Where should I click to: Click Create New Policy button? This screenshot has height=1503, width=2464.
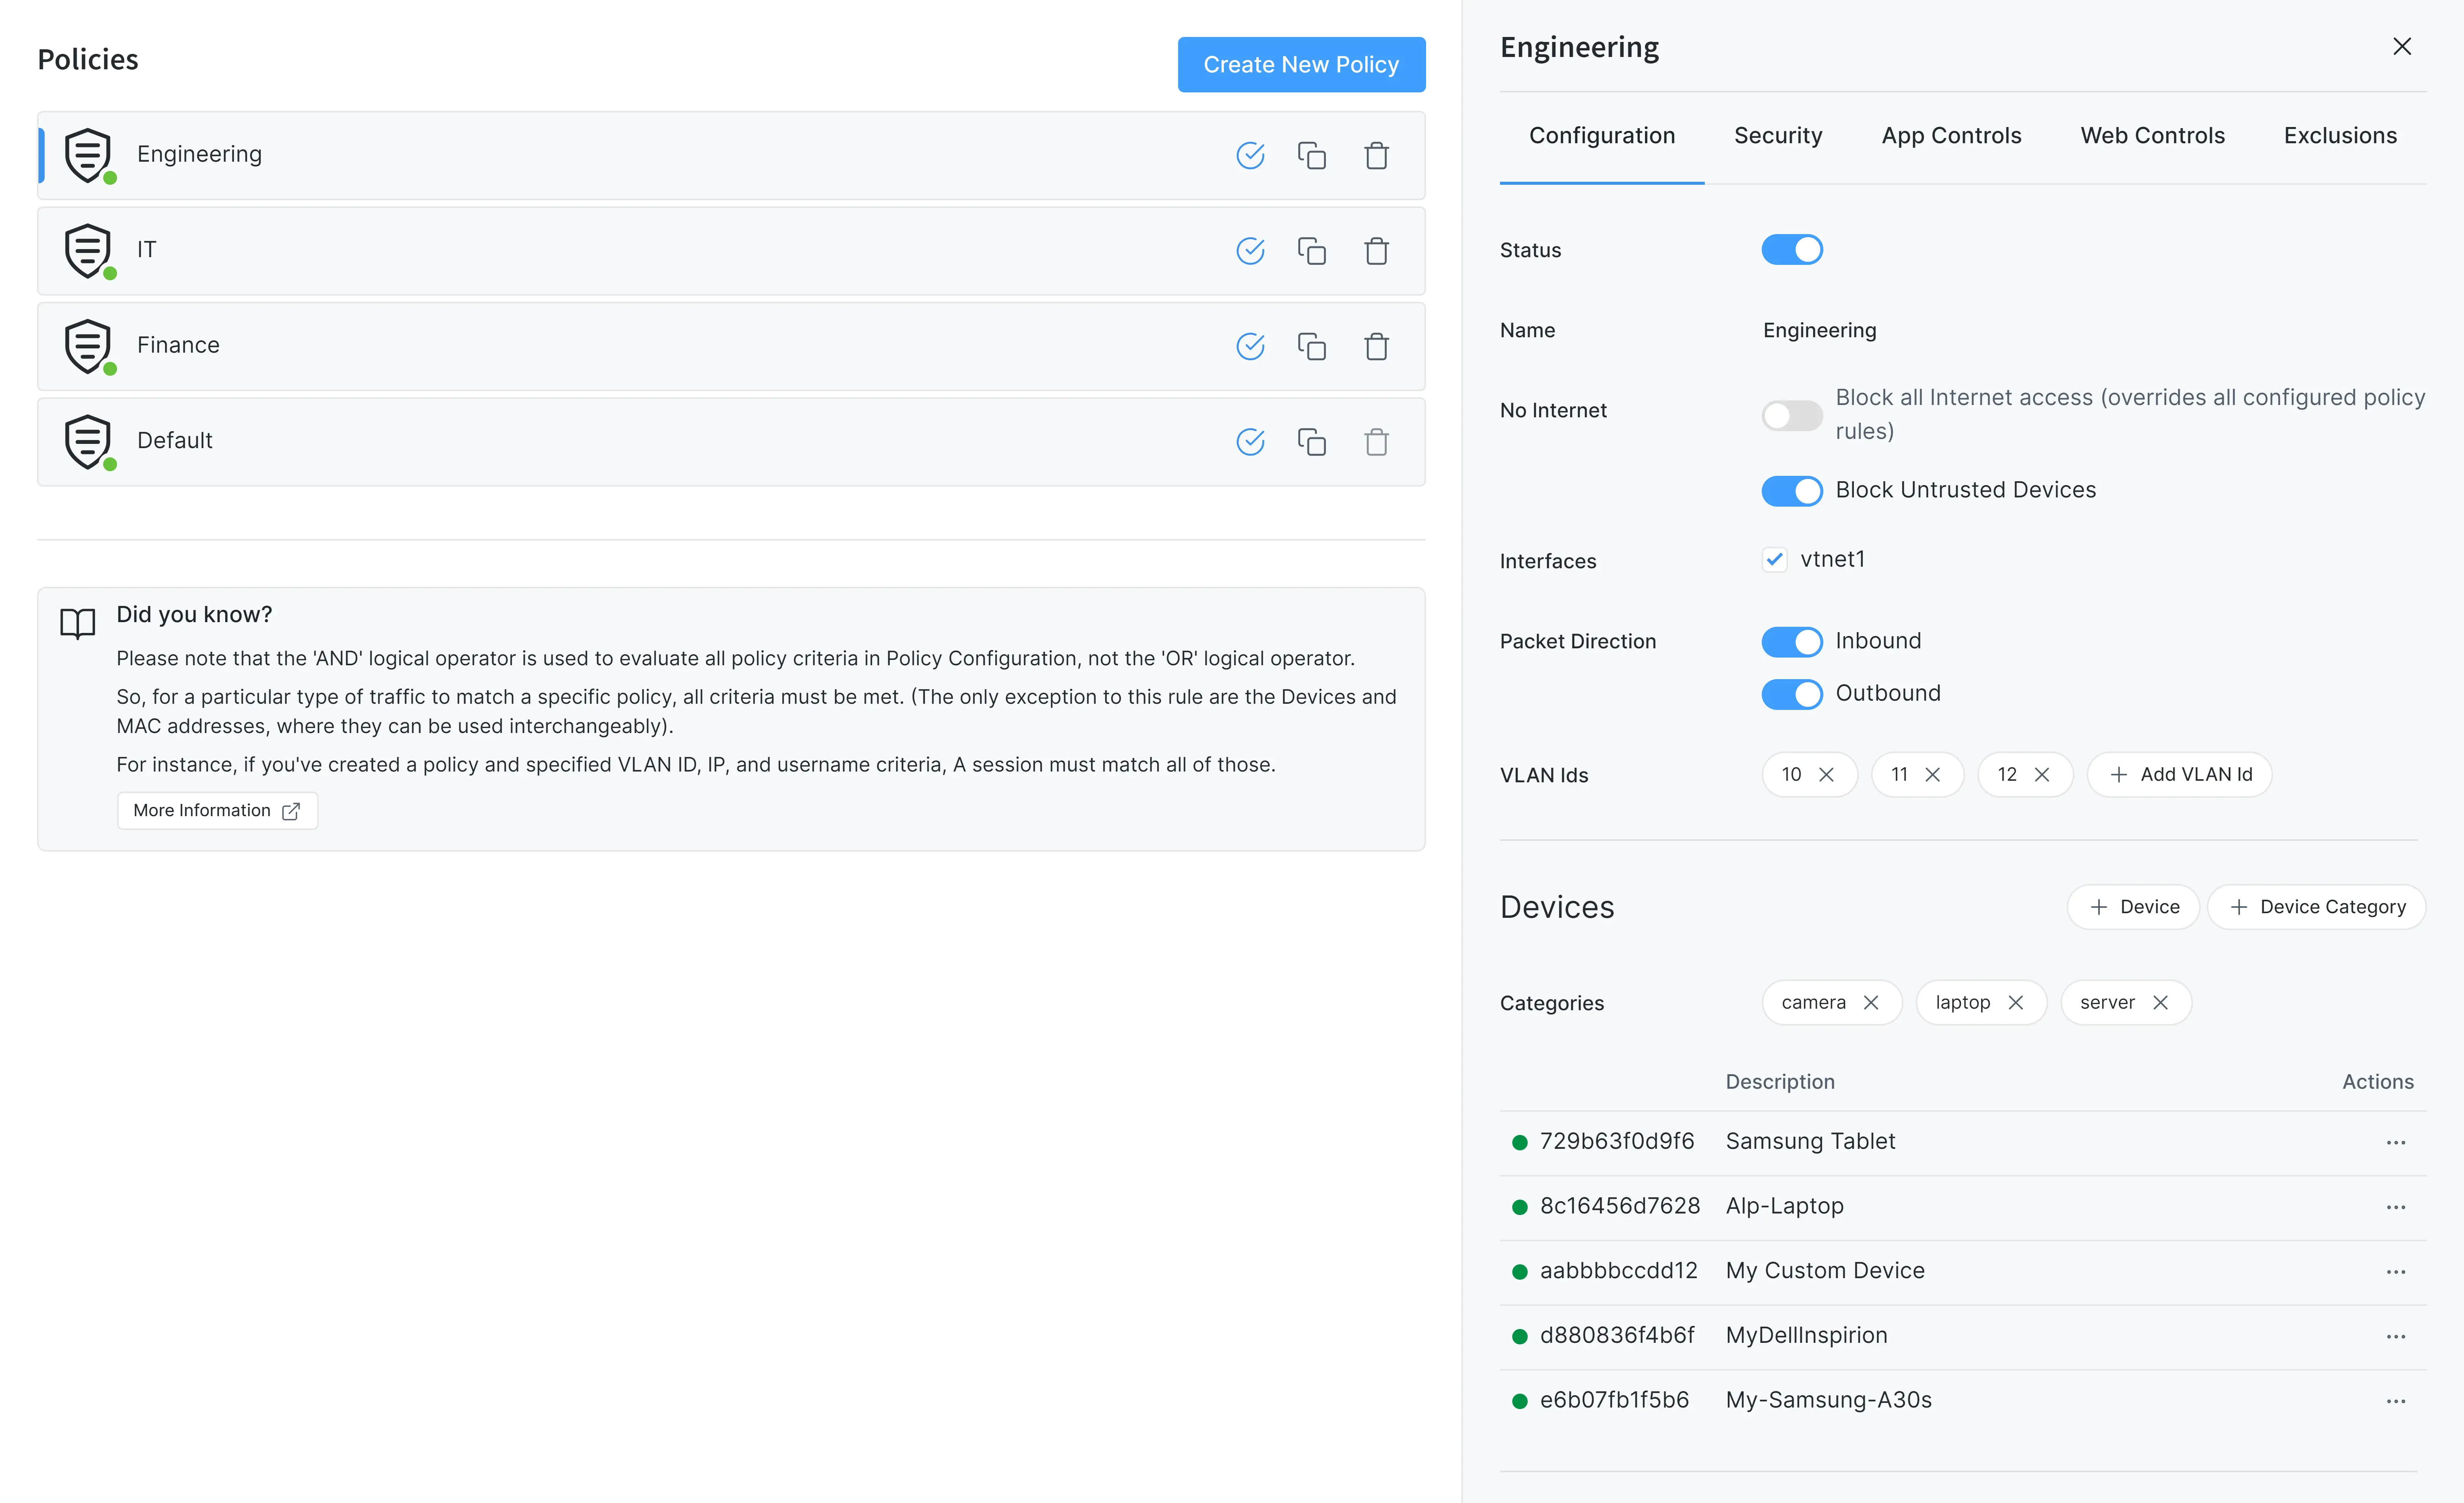point(1301,65)
